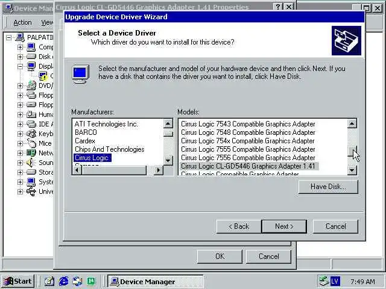Collapse the Display adapters tree node
The width and height of the screenshot is (386, 289).
20,66
